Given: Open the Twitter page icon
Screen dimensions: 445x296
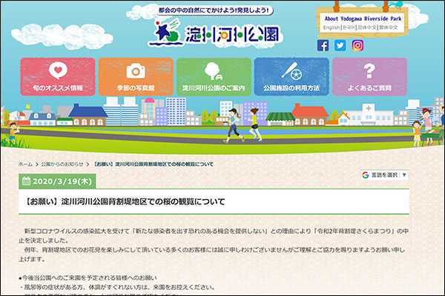Looking at the screenshot, I should point(340,45).
